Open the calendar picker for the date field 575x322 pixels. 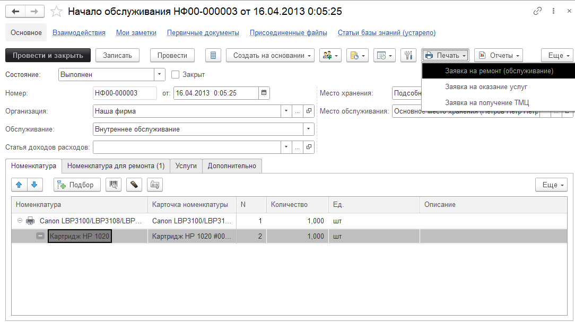[264, 93]
